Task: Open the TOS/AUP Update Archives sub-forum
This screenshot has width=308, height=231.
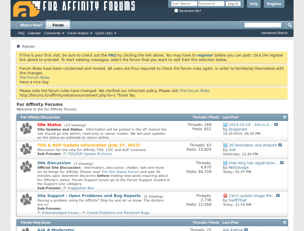Action: point(90,154)
